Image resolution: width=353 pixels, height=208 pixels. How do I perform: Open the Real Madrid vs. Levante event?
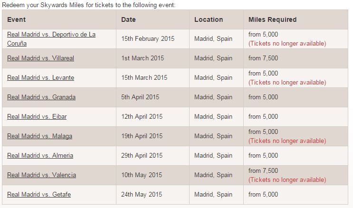coord(41,78)
